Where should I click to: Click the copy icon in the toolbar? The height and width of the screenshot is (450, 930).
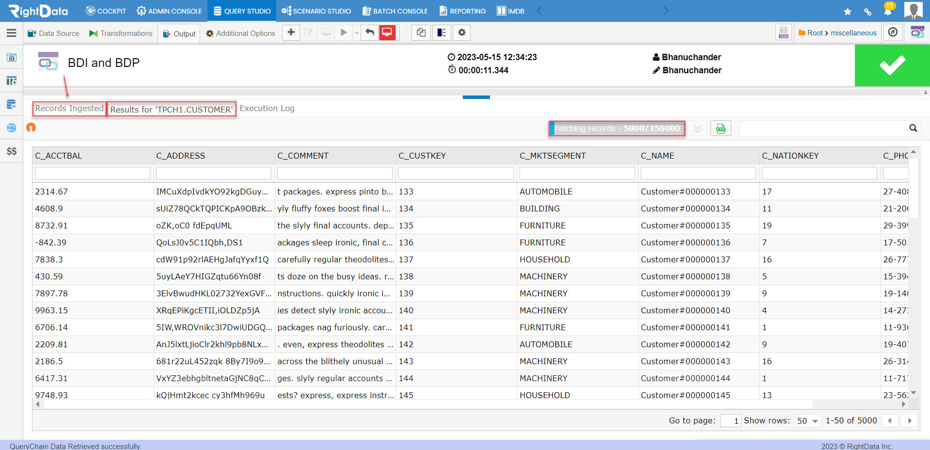[421, 32]
